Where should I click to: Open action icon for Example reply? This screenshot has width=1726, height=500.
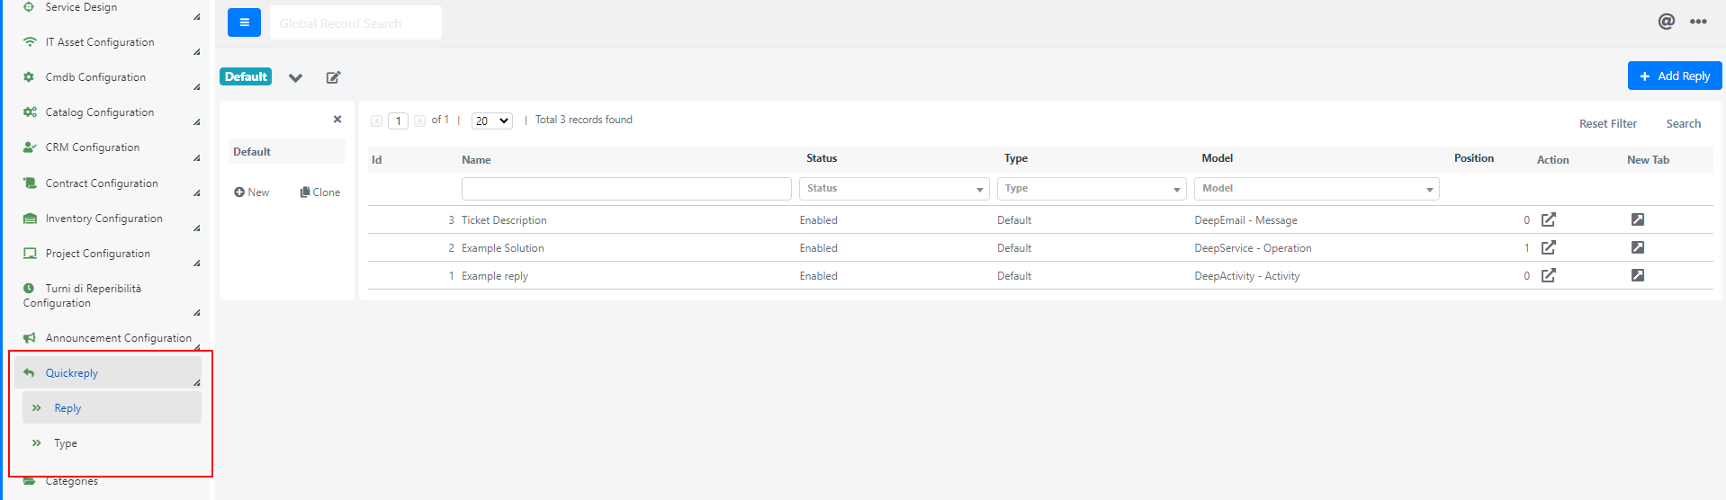point(1549,275)
